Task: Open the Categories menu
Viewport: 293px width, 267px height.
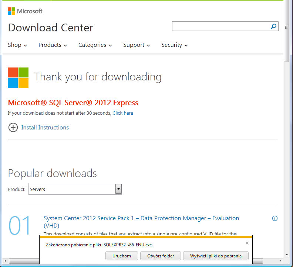Action: point(95,45)
